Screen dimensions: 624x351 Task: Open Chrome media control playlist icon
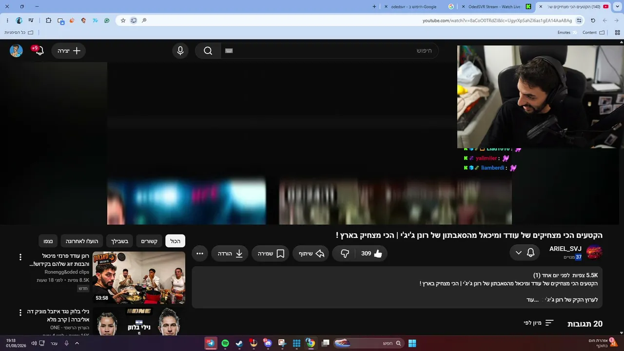[31, 20]
